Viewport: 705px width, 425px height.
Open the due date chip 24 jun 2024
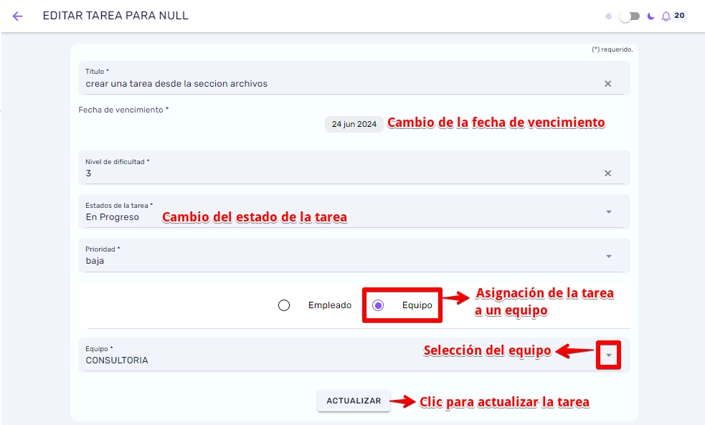354,124
